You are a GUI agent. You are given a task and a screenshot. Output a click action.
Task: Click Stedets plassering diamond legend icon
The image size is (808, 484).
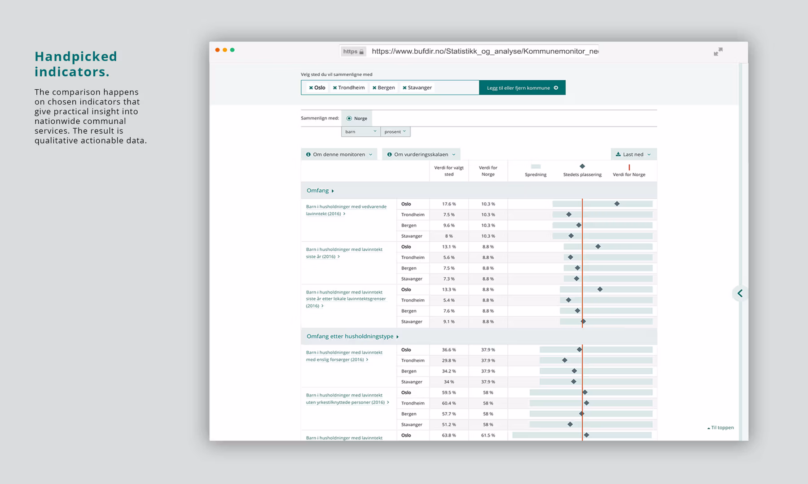click(x=582, y=166)
